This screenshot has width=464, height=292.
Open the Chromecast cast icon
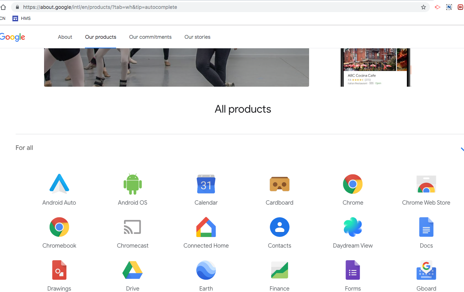click(x=133, y=227)
